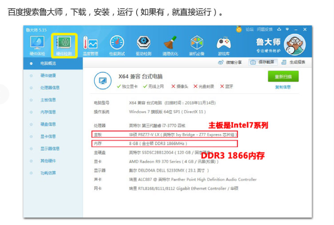Click the Windows 7 旗舰版 operating system value
334x225 pixels.
[x=167, y=112]
